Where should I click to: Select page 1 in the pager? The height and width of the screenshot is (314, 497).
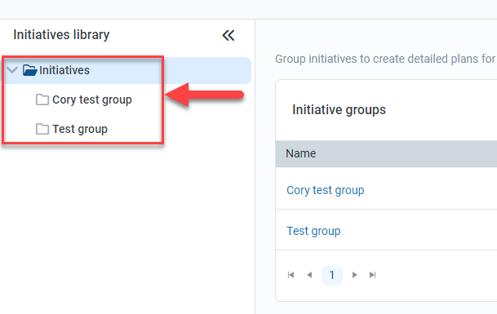click(x=332, y=275)
